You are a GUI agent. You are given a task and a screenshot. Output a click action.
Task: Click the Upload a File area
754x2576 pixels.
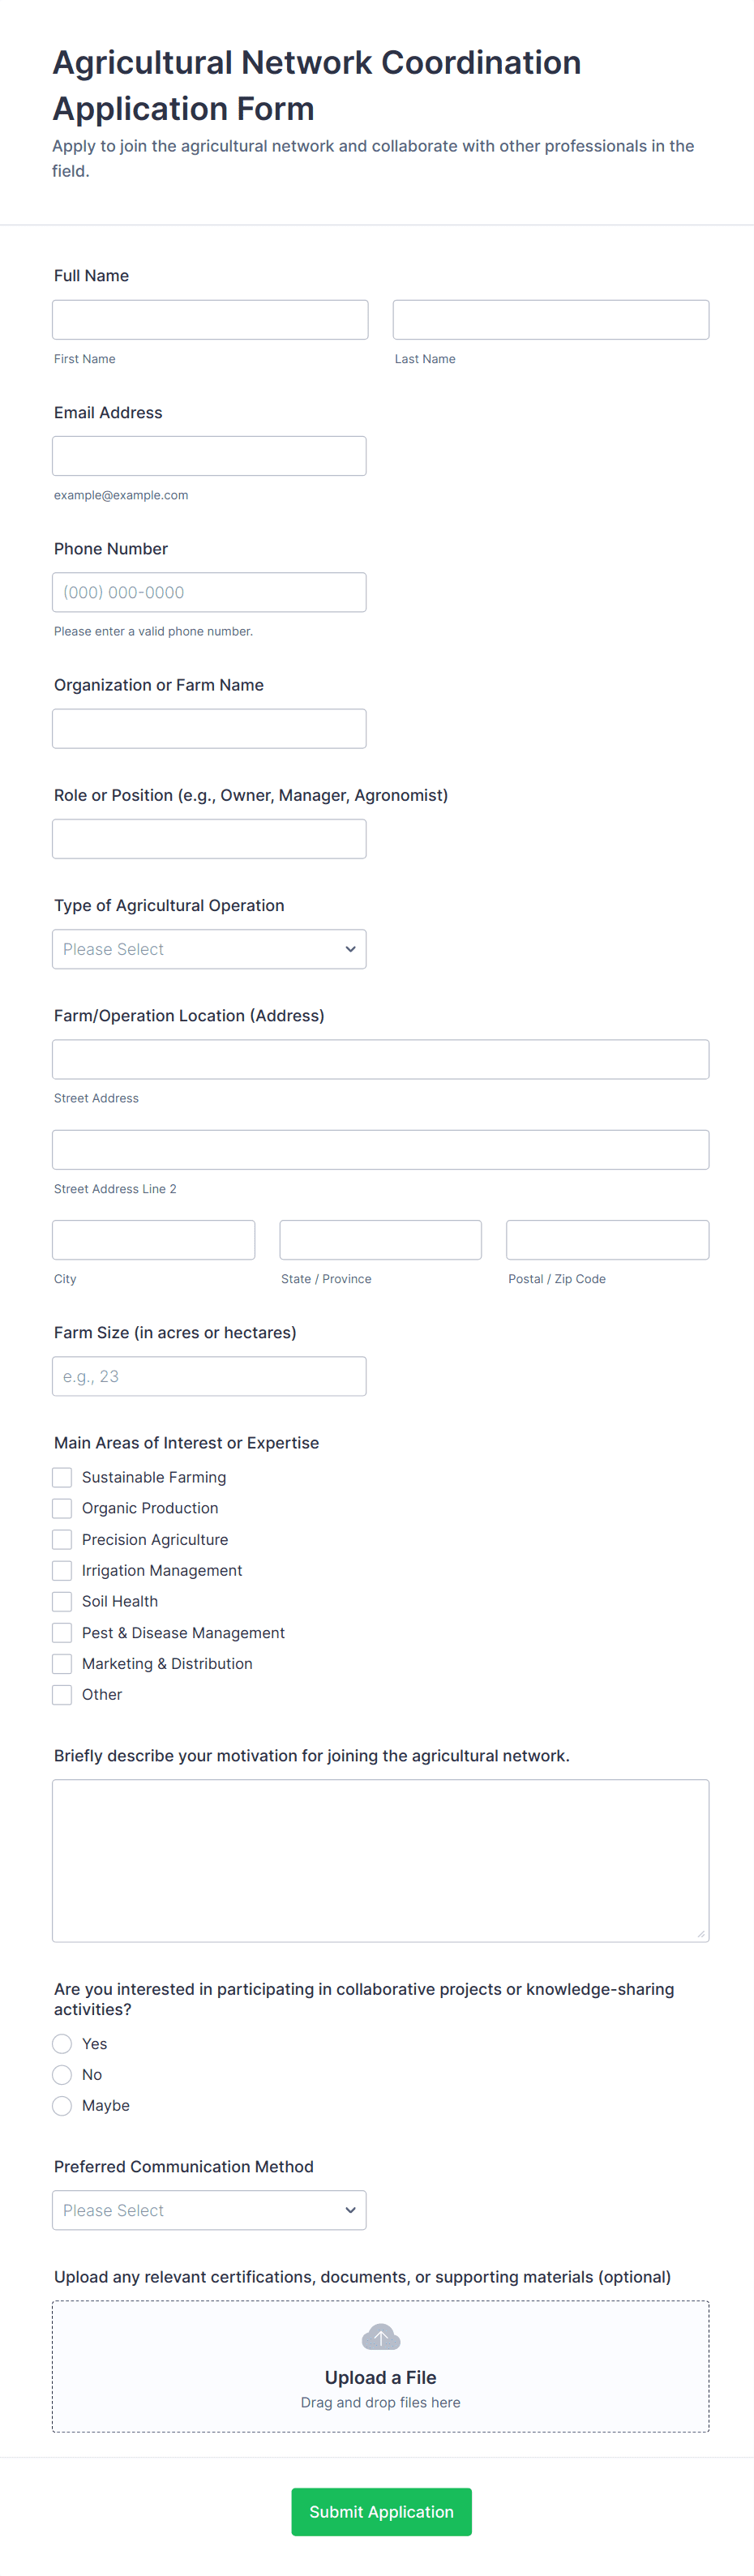click(x=380, y=2377)
